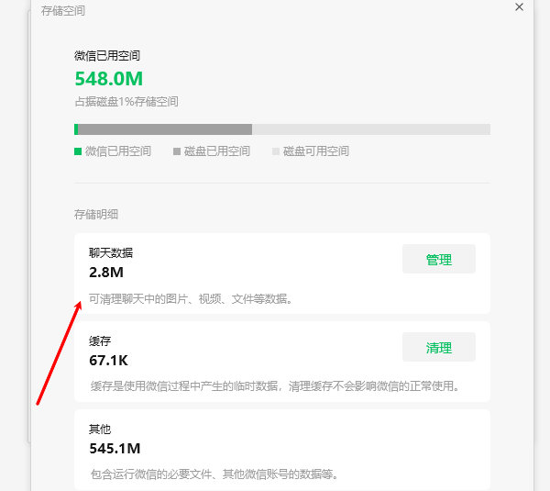
Task: Click green legend square for 微信已用空间
Action: pos(77,151)
